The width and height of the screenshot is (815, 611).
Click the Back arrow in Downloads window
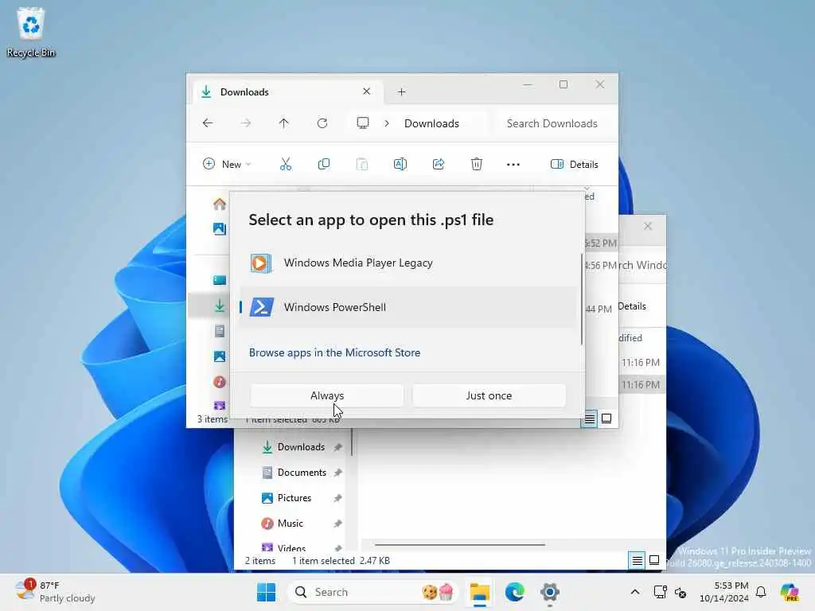[x=208, y=123]
